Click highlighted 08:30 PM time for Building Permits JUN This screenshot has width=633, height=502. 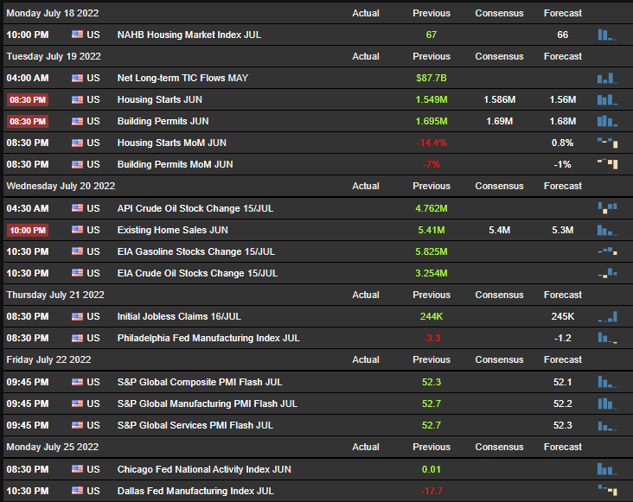tap(28, 121)
